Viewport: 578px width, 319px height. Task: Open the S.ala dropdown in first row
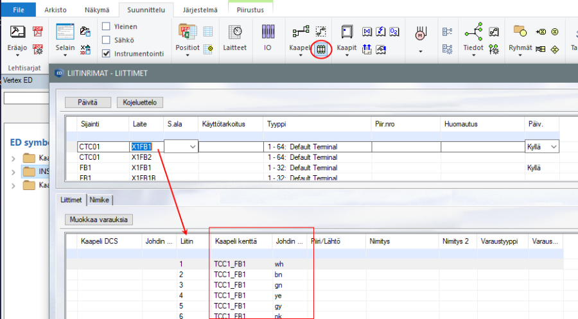pos(192,147)
